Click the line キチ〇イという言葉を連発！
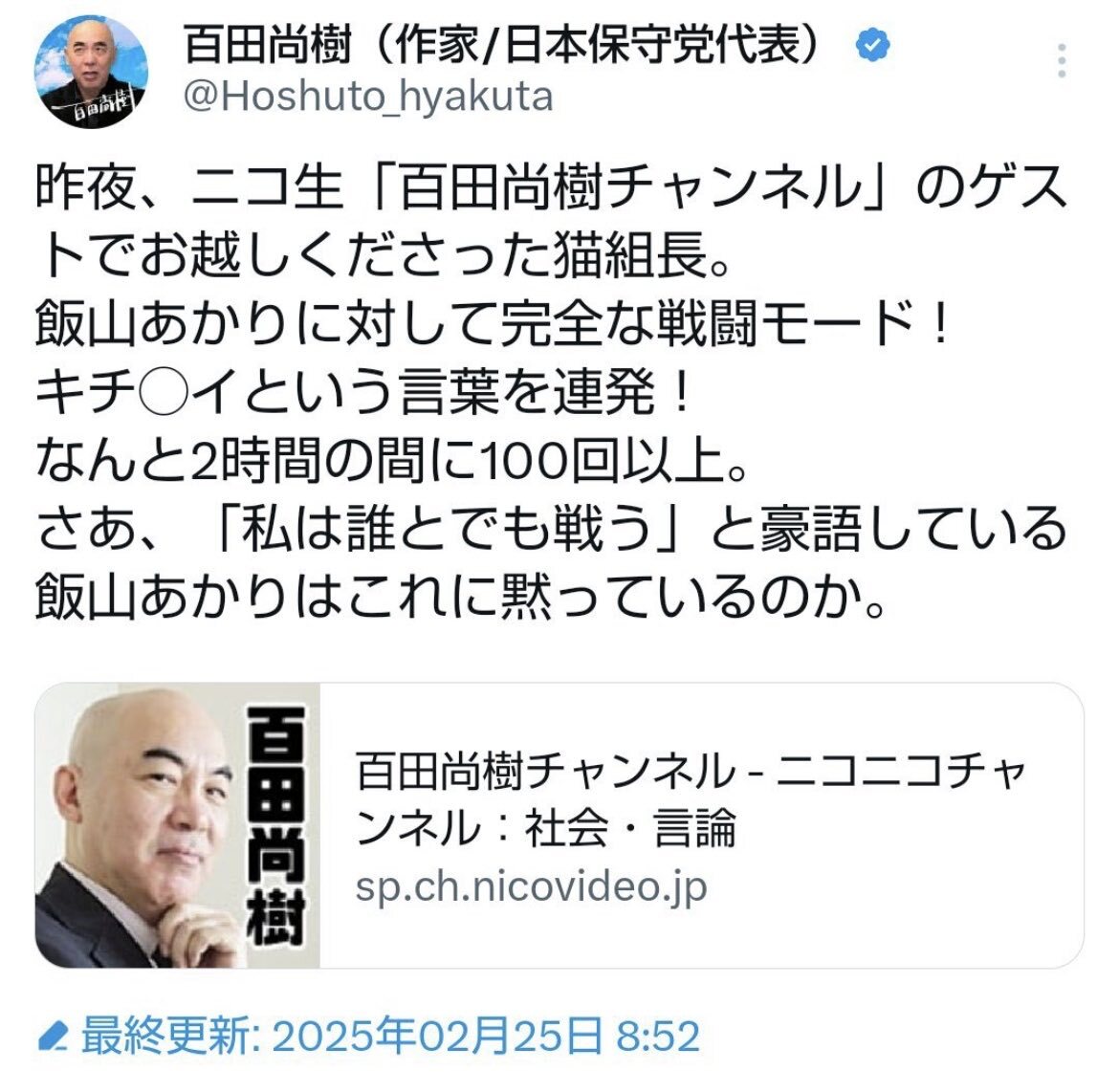 (x=364, y=393)
